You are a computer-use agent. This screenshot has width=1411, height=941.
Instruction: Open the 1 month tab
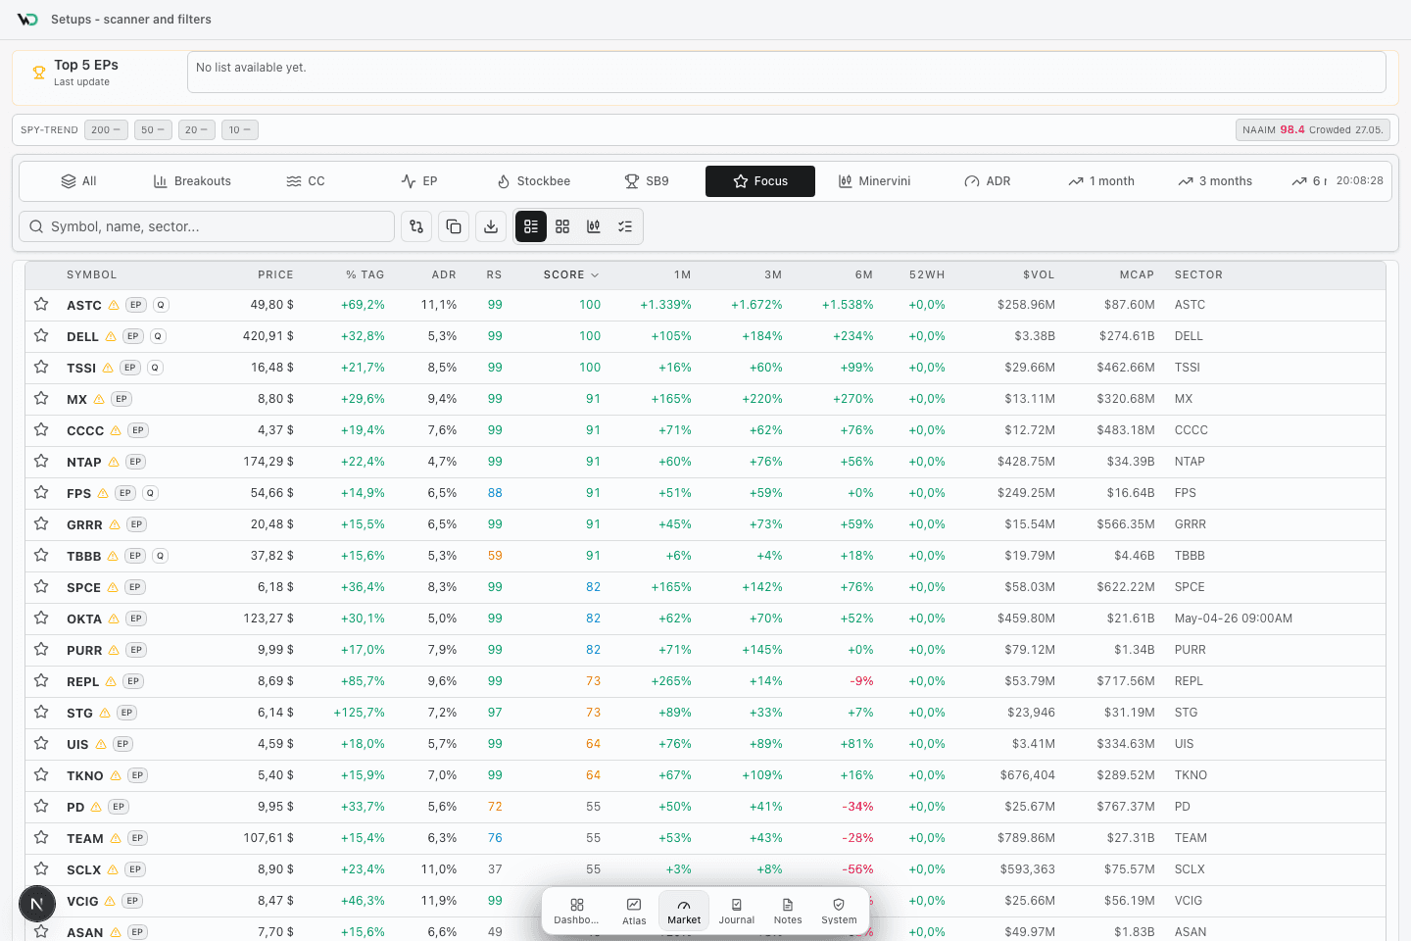1101,181
